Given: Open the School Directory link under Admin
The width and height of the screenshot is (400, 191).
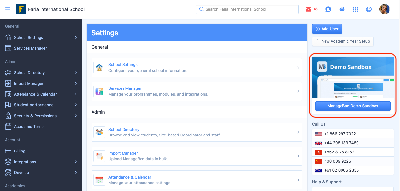Looking at the screenshot, I should [x=124, y=130].
